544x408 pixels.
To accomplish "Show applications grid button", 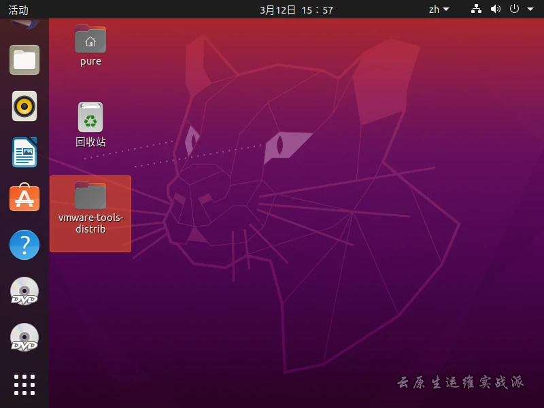I will [x=24, y=385].
